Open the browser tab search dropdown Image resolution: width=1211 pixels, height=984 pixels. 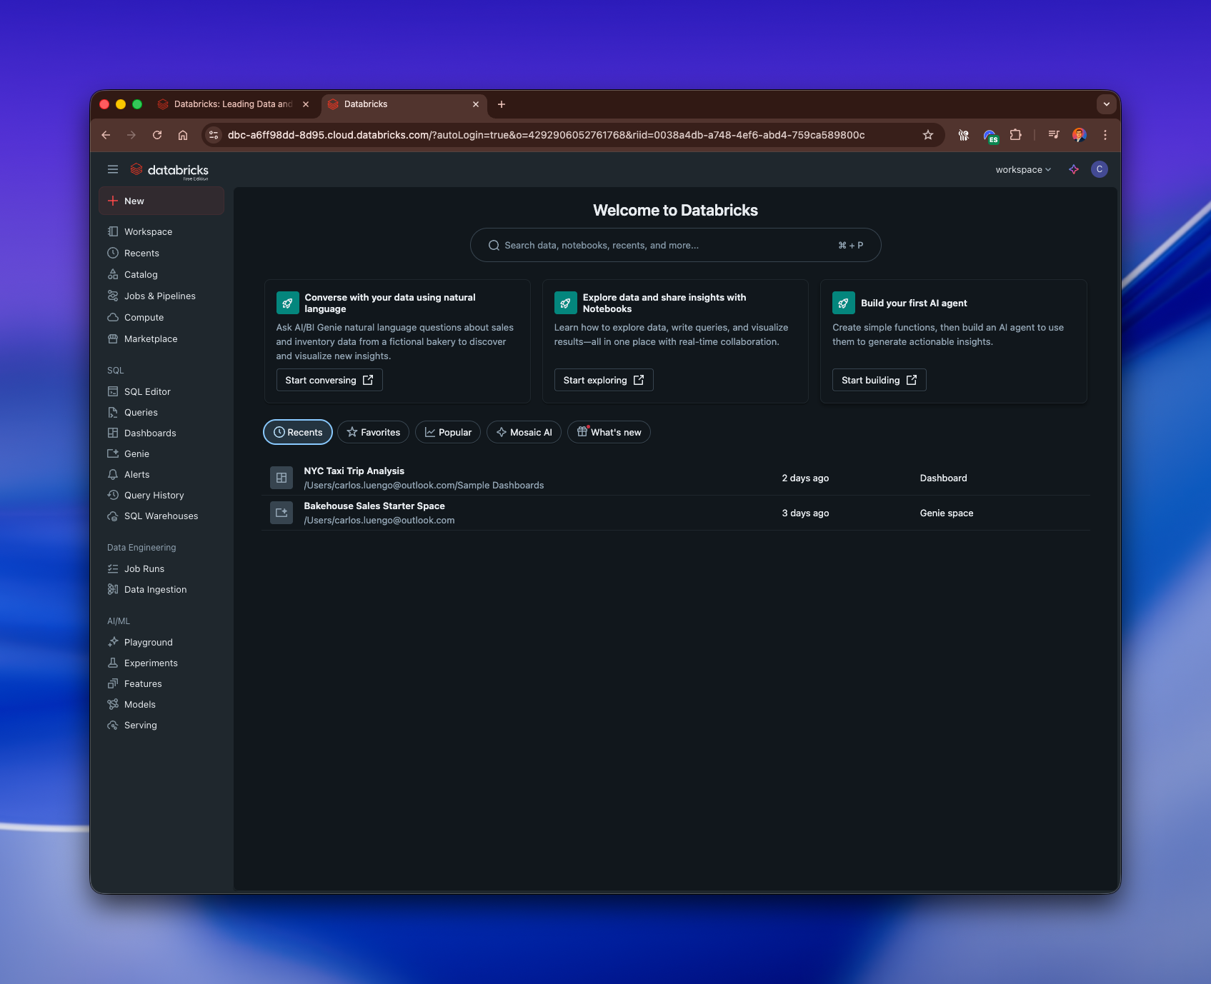tap(1106, 104)
